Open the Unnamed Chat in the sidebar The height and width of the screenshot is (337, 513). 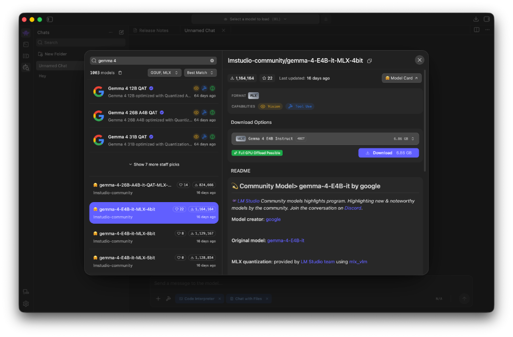point(60,66)
